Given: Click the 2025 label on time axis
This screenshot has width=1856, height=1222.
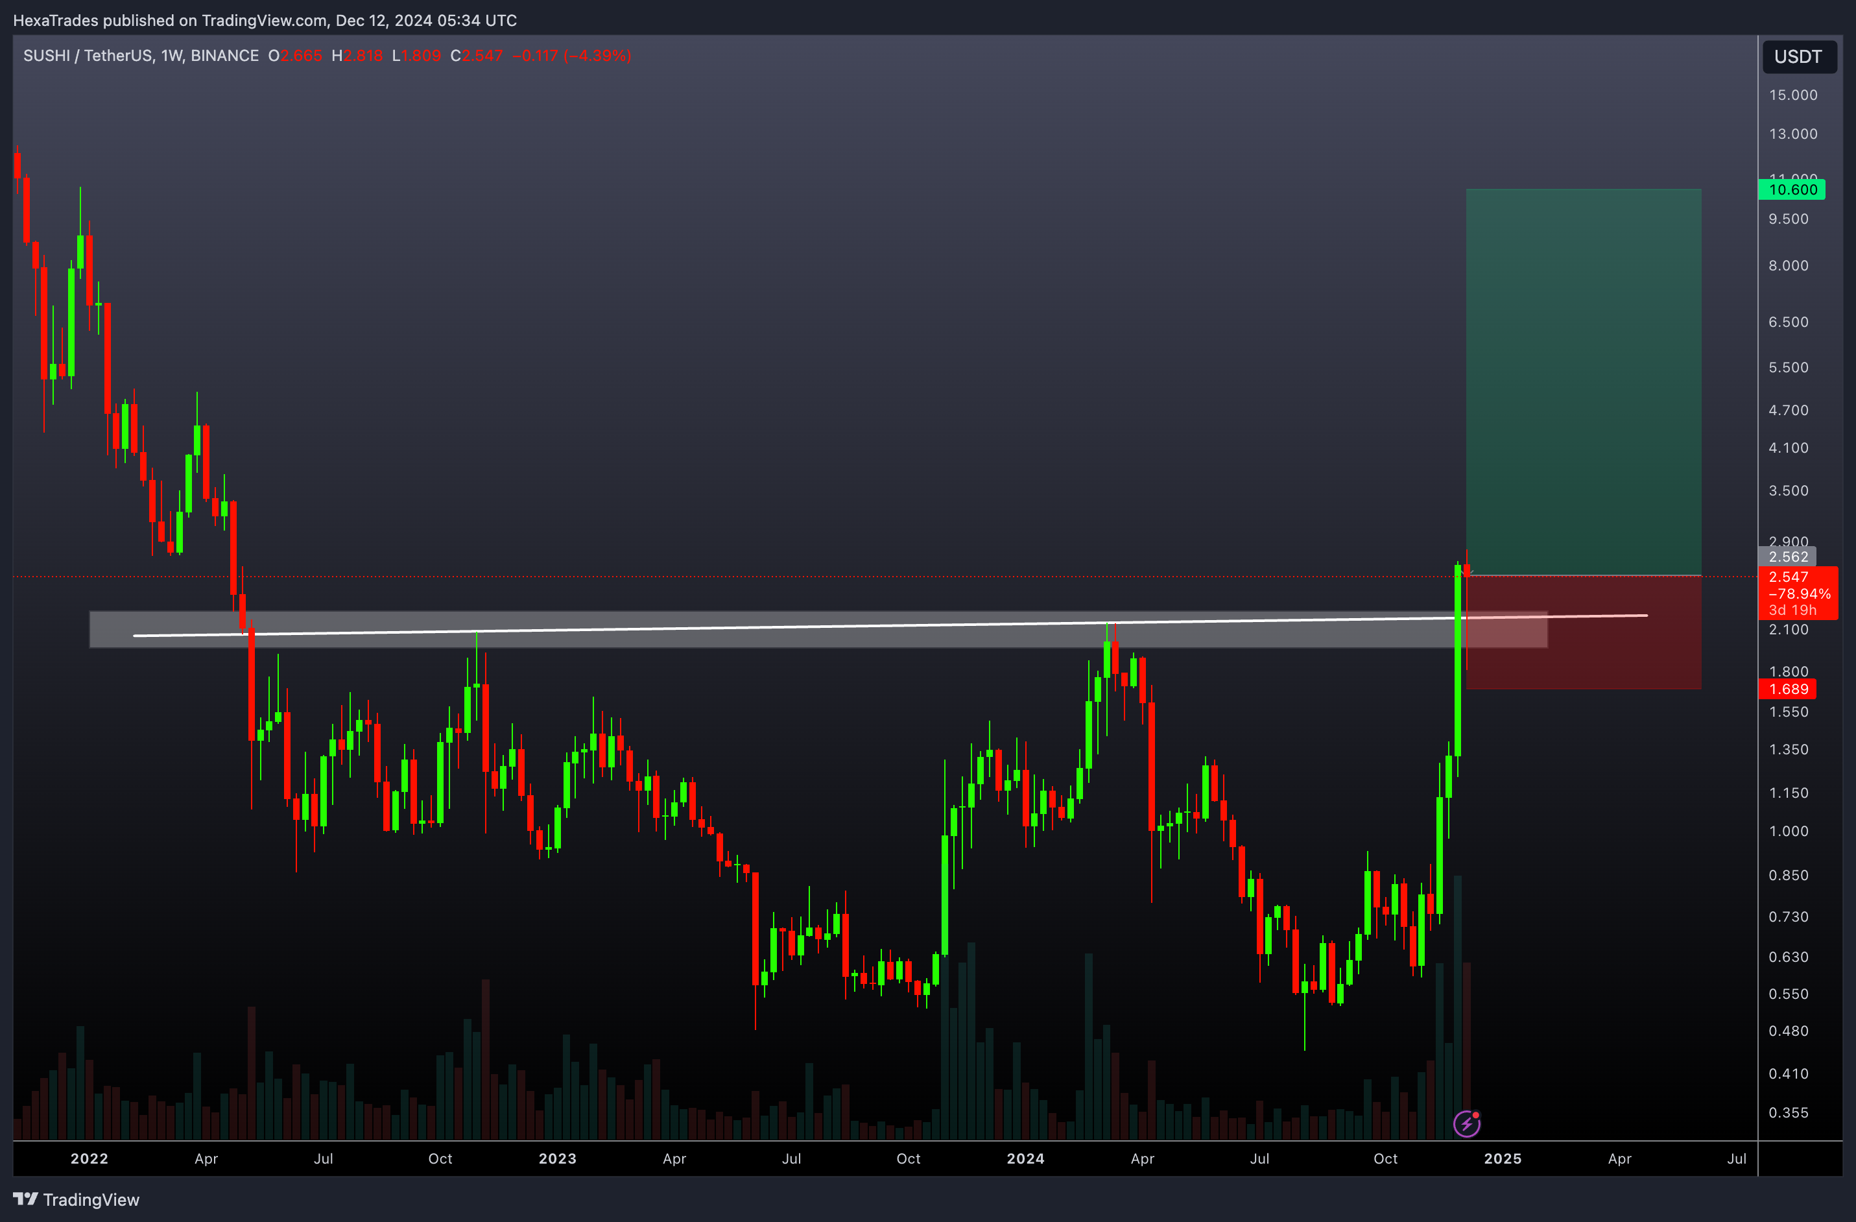Looking at the screenshot, I should [x=1503, y=1159].
